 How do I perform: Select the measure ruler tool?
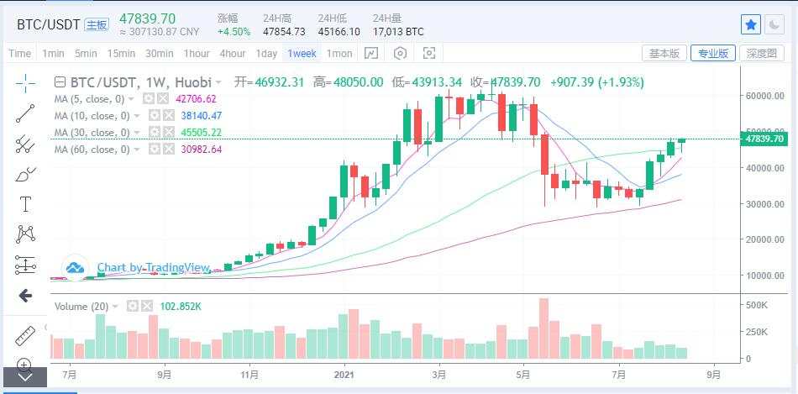25,335
